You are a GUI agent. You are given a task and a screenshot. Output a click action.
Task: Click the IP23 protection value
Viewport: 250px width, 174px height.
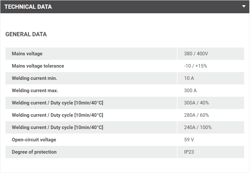(x=189, y=152)
